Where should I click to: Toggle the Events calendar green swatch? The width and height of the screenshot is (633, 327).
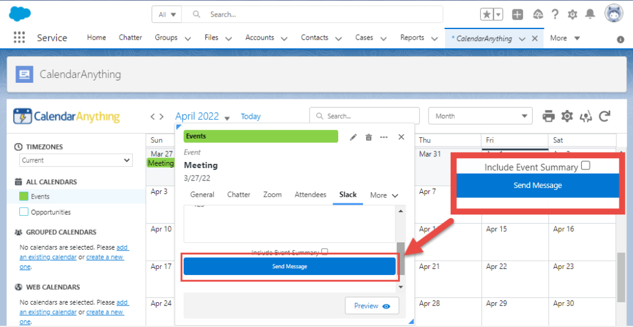tap(24, 197)
